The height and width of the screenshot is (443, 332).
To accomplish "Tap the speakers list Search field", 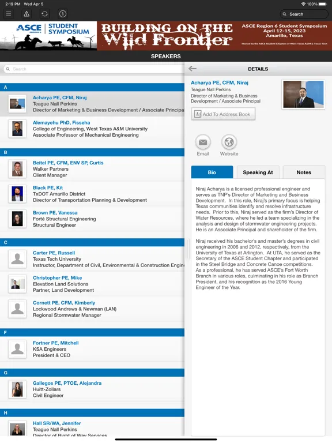I will 94,69.
